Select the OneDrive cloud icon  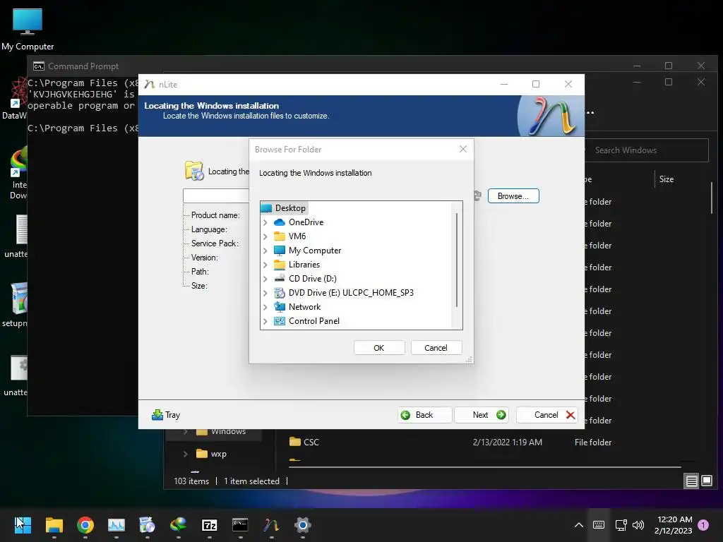tap(280, 222)
